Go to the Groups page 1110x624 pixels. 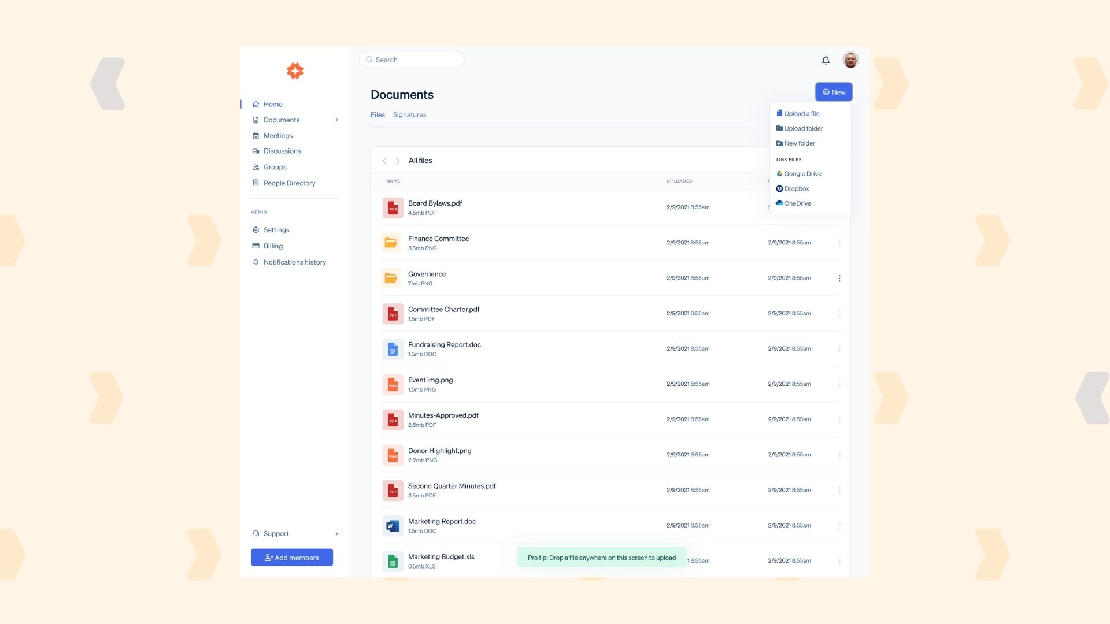(x=275, y=167)
